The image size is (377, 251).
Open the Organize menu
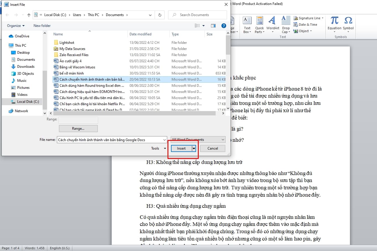(16, 26)
